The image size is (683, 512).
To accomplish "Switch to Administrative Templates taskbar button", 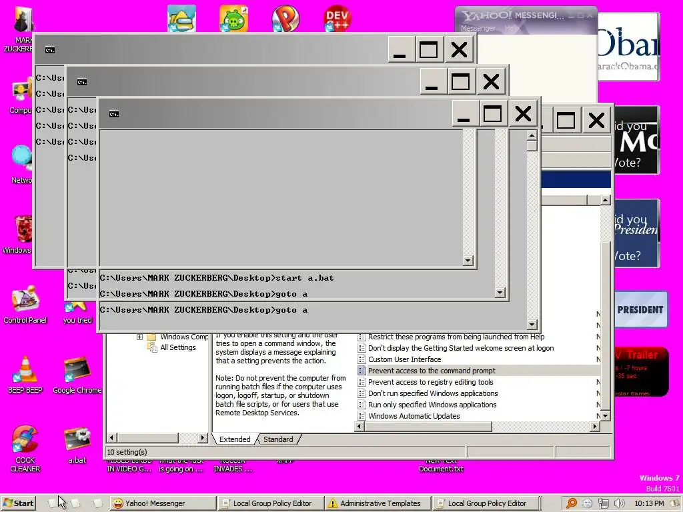I will (x=378, y=503).
